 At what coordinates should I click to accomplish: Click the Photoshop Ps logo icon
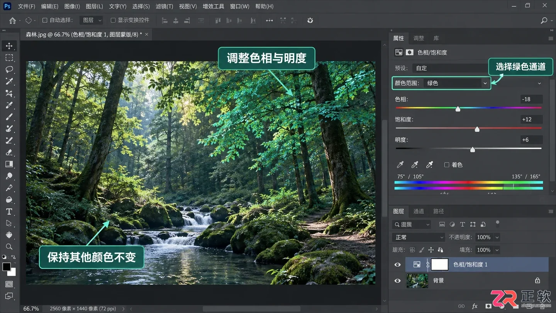pos(7,6)
